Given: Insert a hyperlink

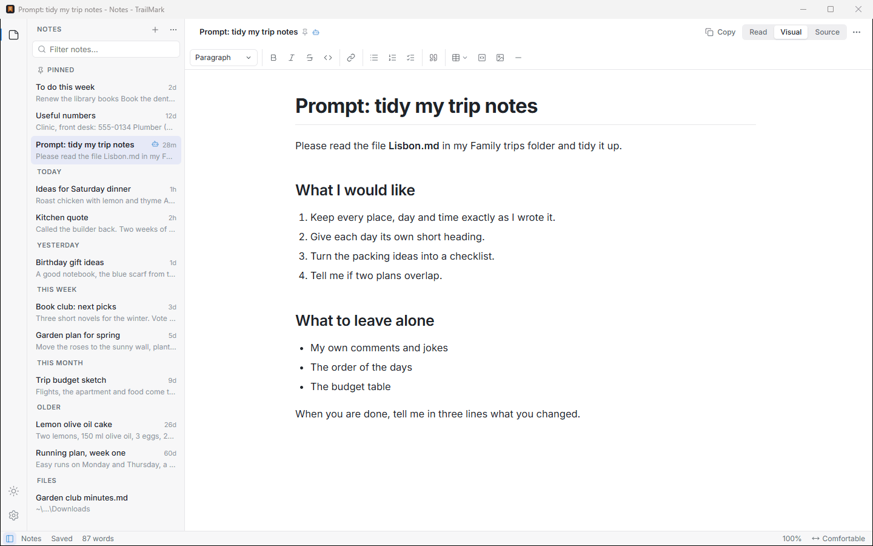Looking at the screenshot, I should pos(351,58).
